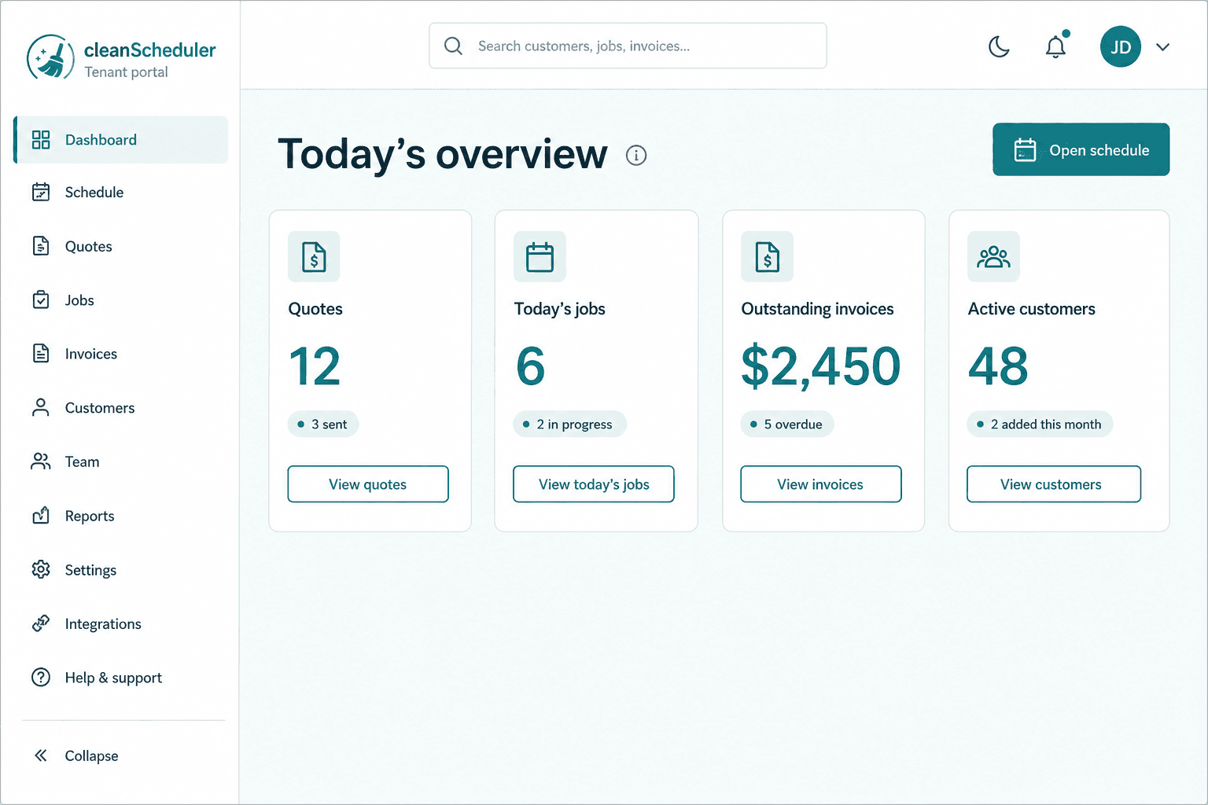Viewport: 1208px width, 805px height.
Task: Open the Jobs menu item
Action: coord(121,300)
